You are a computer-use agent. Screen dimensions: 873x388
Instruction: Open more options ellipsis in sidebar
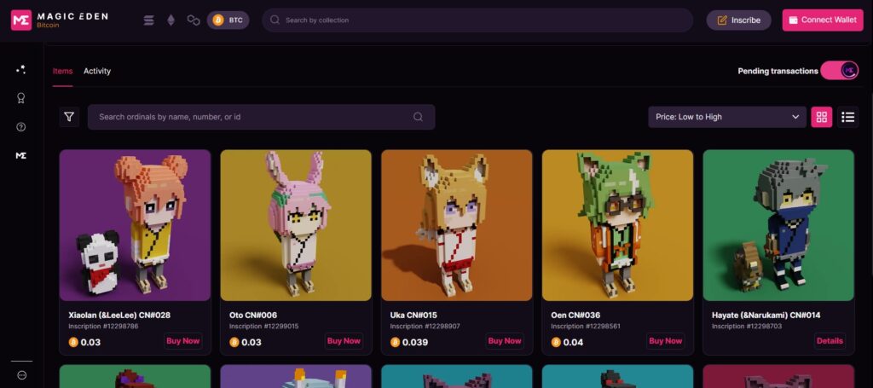click(x=21, y=375)
